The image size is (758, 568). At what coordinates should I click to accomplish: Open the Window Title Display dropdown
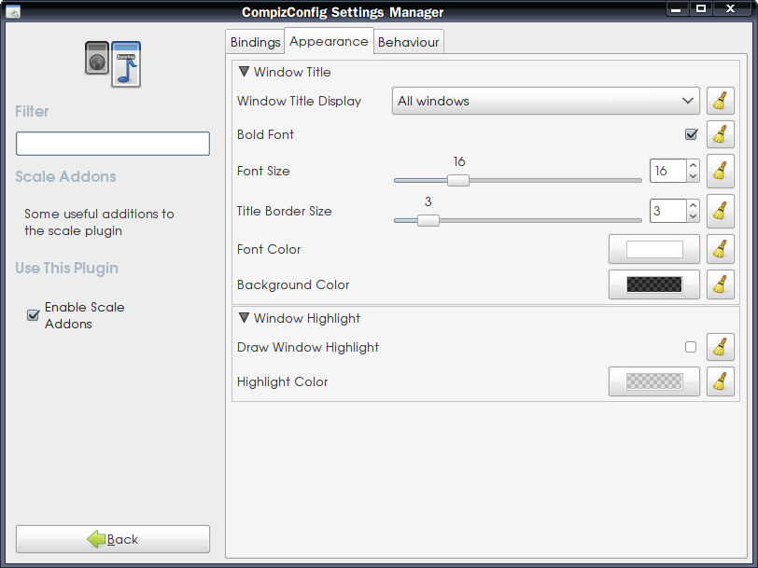(x=546, y=101)
